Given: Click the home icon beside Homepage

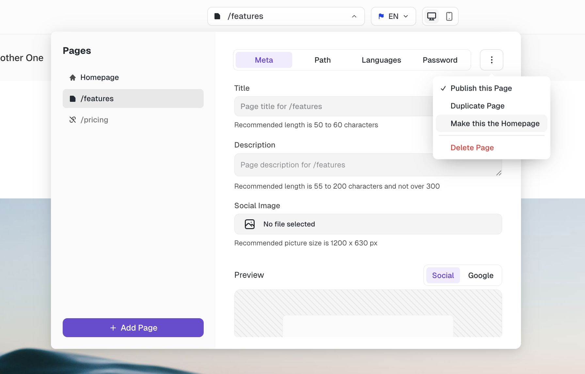Looking at the screenshot, I should 73,77.
